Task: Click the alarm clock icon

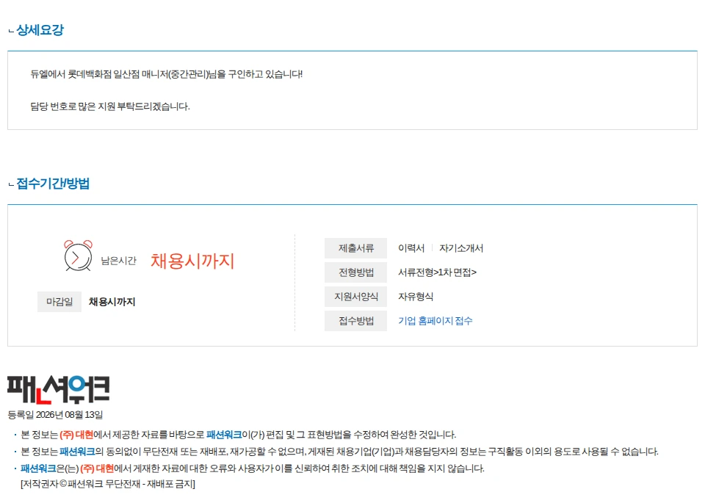Action: point(79,256)
